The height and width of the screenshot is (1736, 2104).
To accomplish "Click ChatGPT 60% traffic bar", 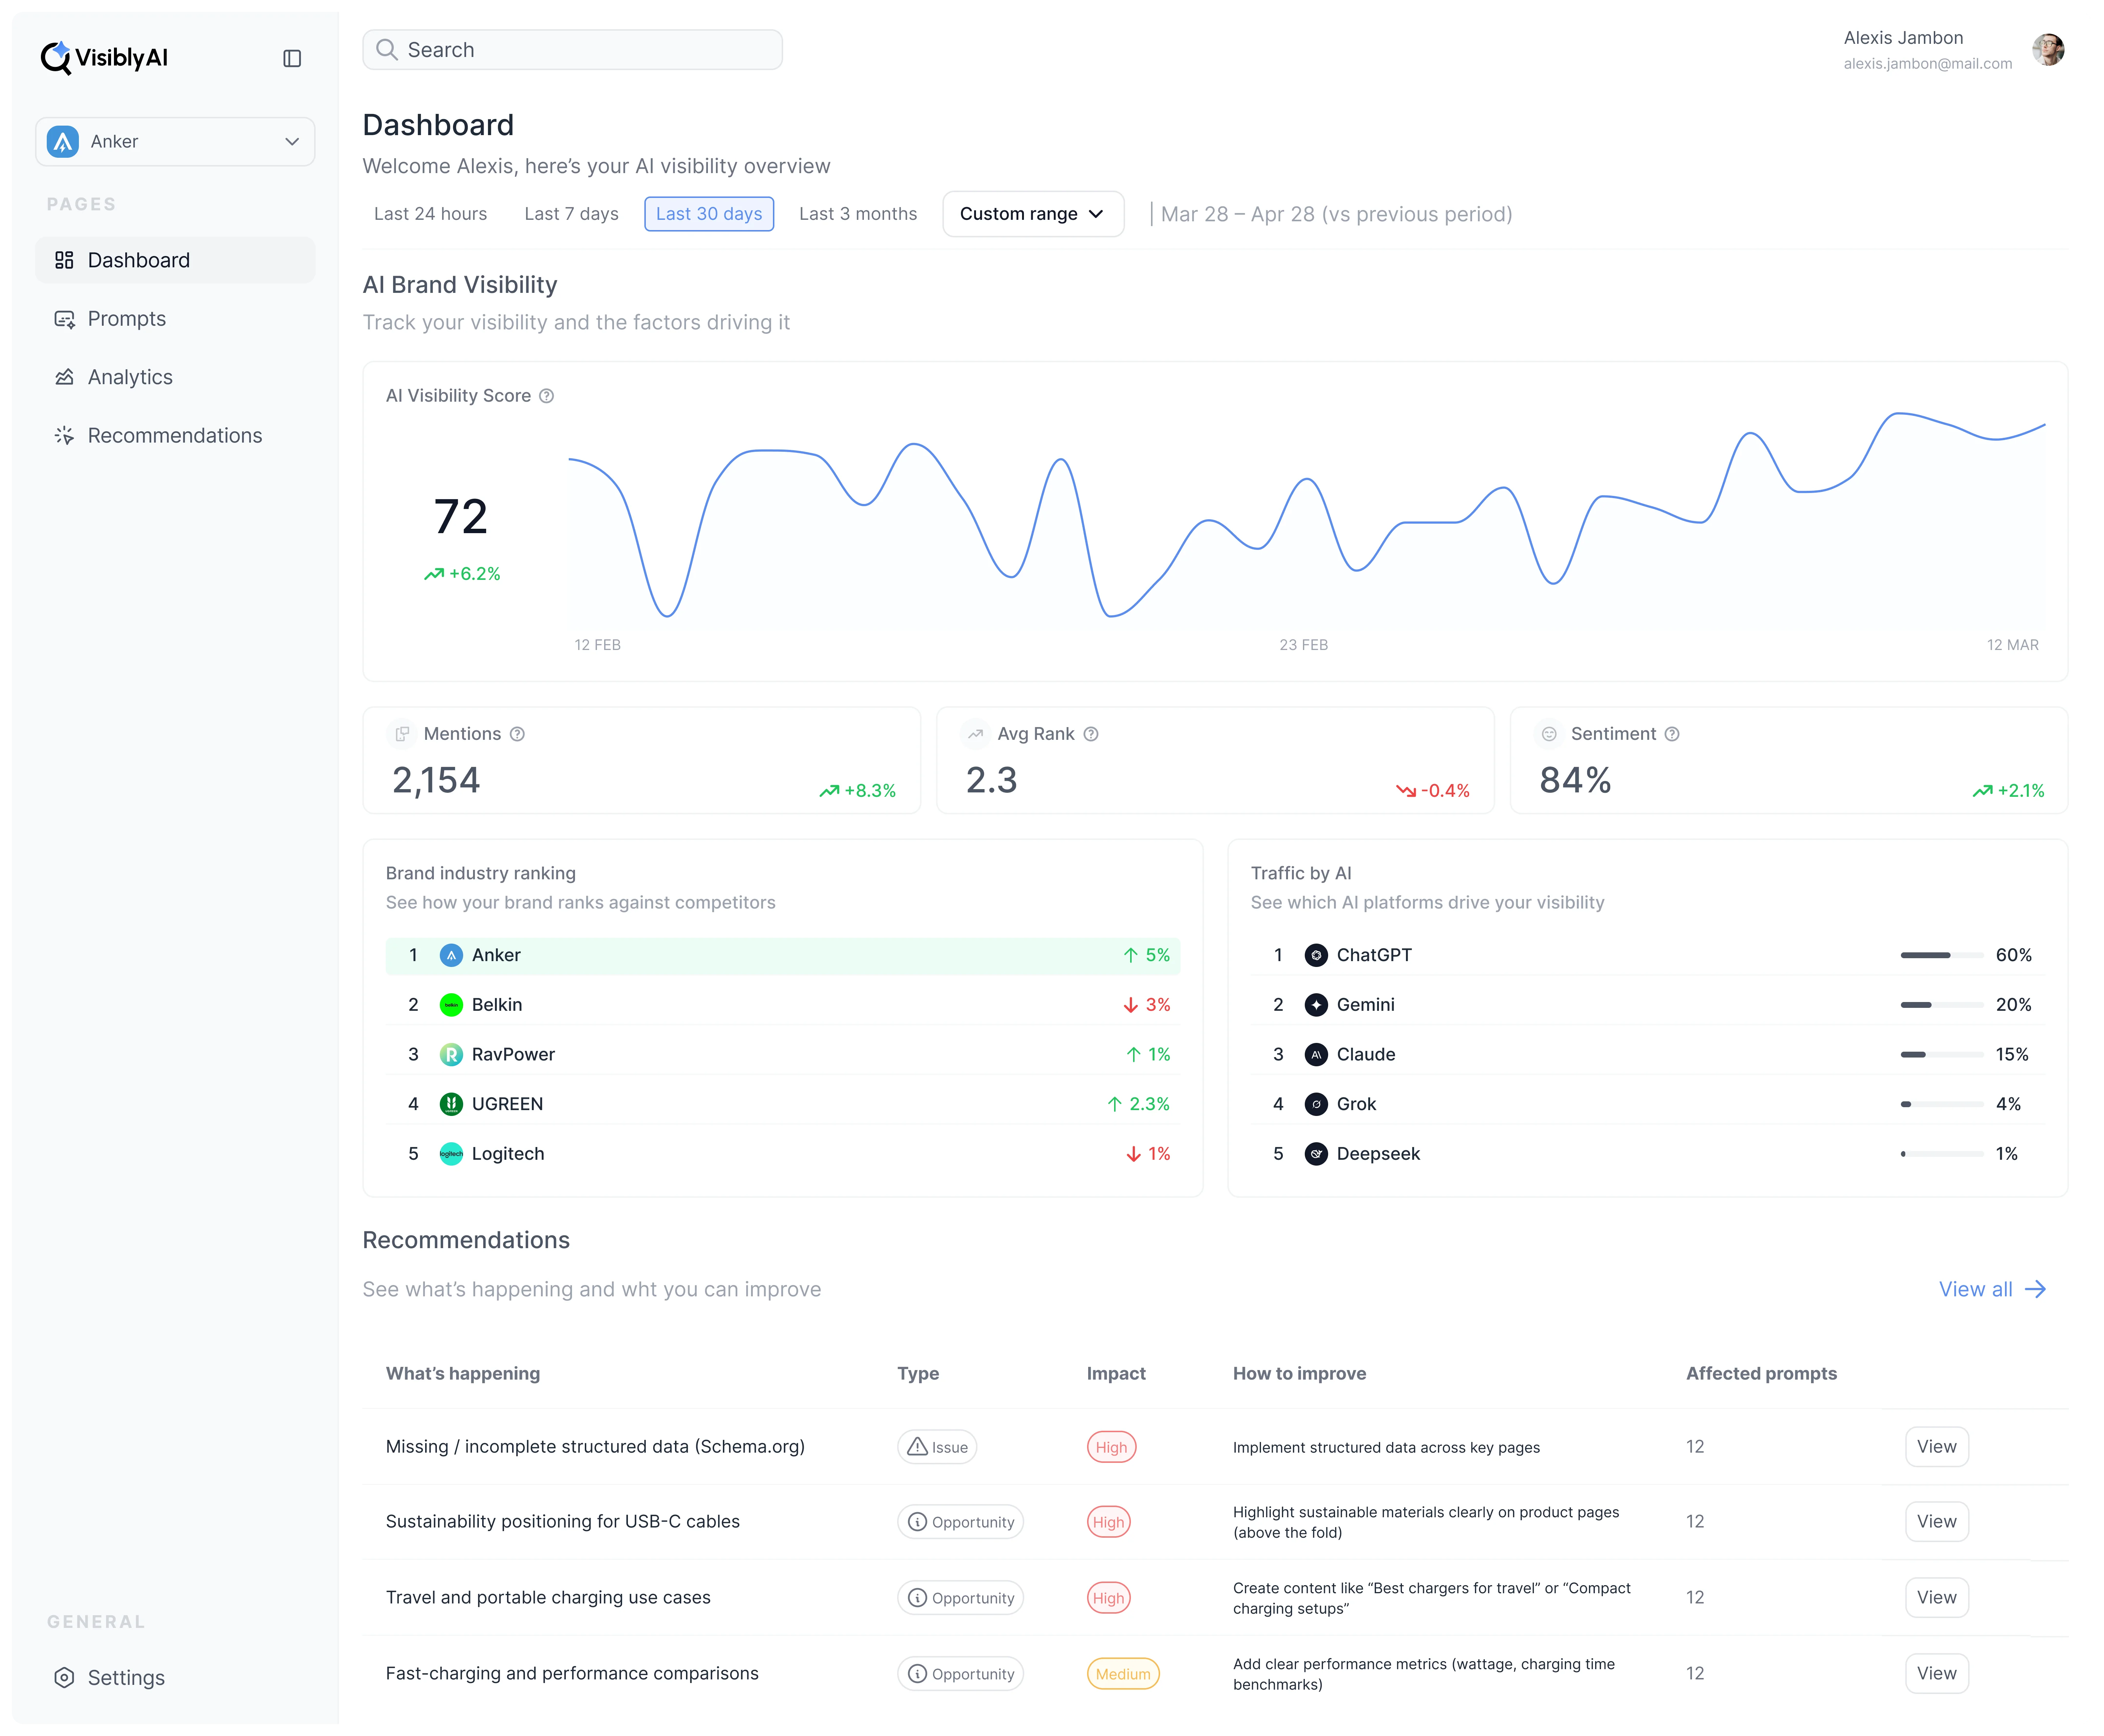I will click(x=1941, y=955).
